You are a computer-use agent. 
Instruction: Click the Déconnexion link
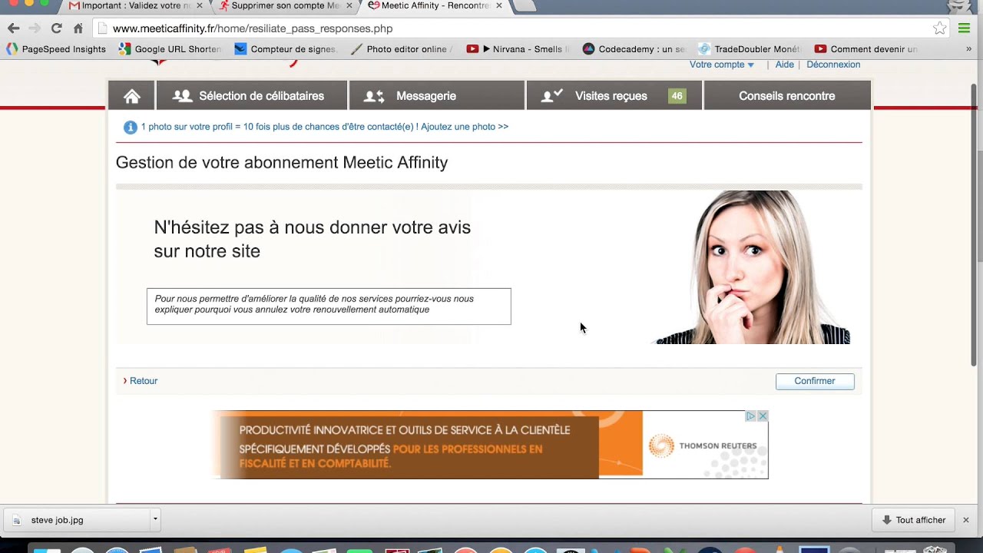tap(833, 65)
